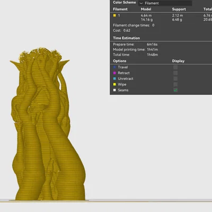Click the Model printing time value 1h41m
Viewport: 212px width, 212px height.
click(153, 49)
